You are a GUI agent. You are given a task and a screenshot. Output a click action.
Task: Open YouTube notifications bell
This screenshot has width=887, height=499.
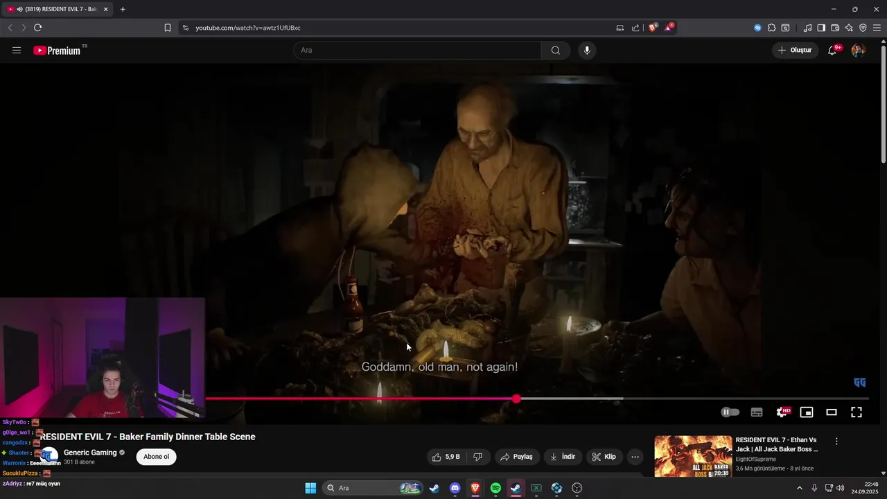(833, 50)
